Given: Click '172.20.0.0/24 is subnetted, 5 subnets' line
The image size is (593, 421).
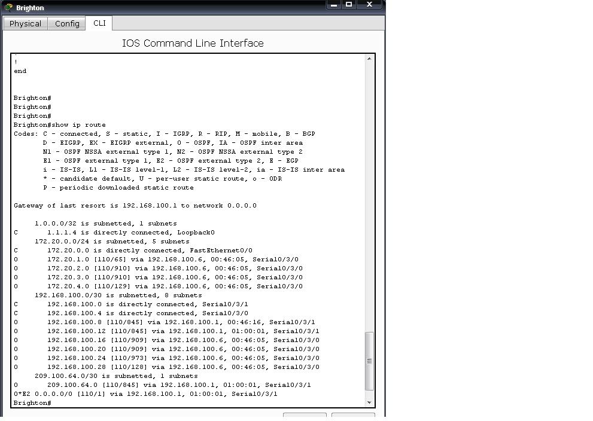Looking at the screenshot, I should click(112, 242).
